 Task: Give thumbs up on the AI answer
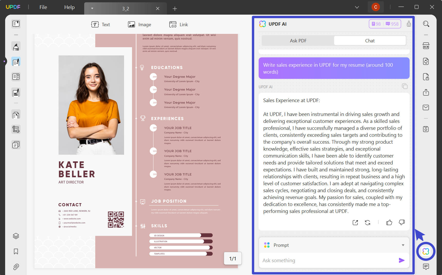[x=389, y=222]
